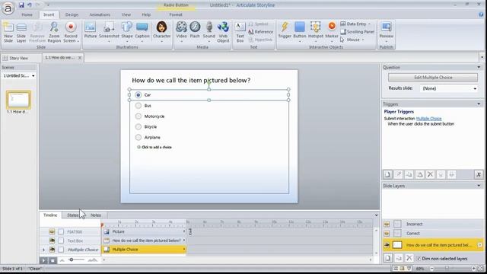Insert a Flash file

(x=195, y=30)
